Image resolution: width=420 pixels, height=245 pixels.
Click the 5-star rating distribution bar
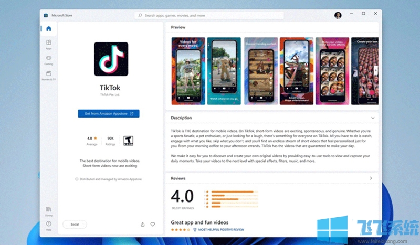pos(230,192)
